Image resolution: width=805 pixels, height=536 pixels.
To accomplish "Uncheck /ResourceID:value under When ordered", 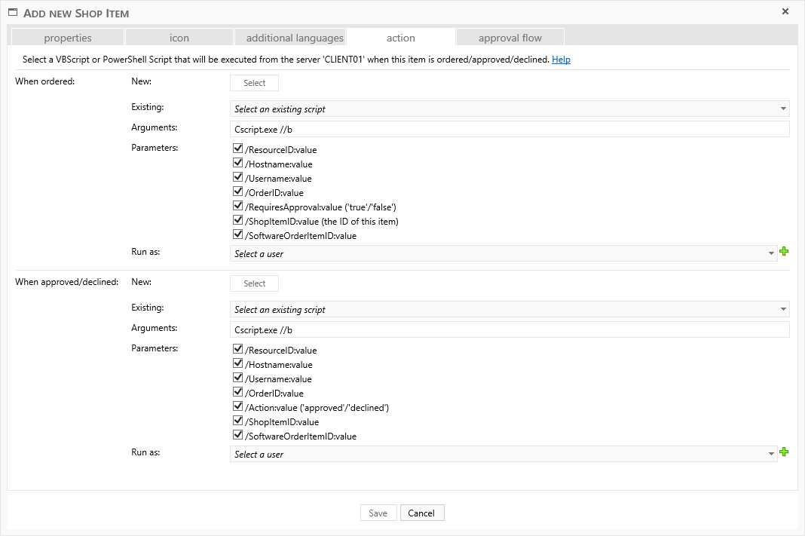I will [238, 149].
